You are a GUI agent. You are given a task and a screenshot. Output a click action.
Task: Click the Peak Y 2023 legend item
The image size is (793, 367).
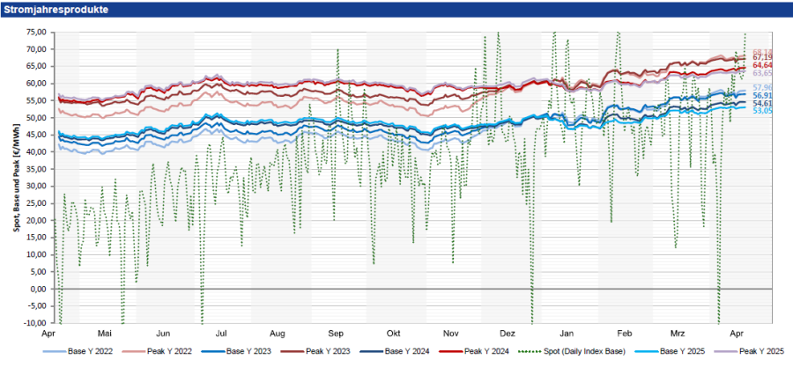pyautogui.click(x=327, y=351)
